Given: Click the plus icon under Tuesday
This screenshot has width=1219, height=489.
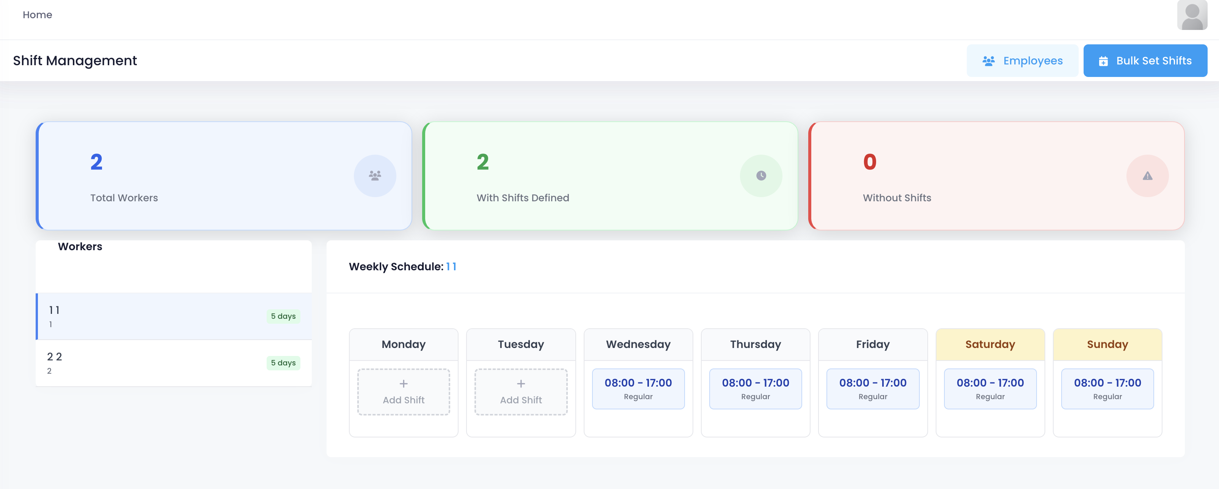Looking at the screenshot, I should (x=520, y=384).
